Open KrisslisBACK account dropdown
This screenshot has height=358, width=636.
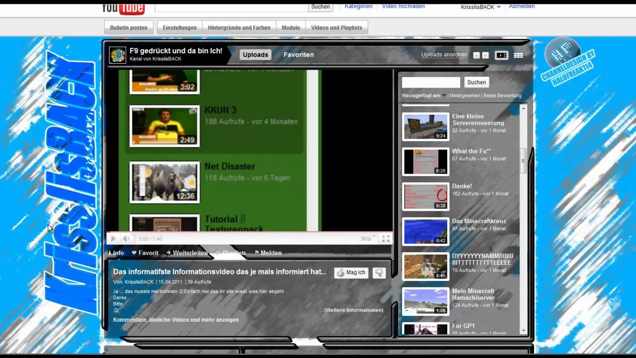(481, 7)
